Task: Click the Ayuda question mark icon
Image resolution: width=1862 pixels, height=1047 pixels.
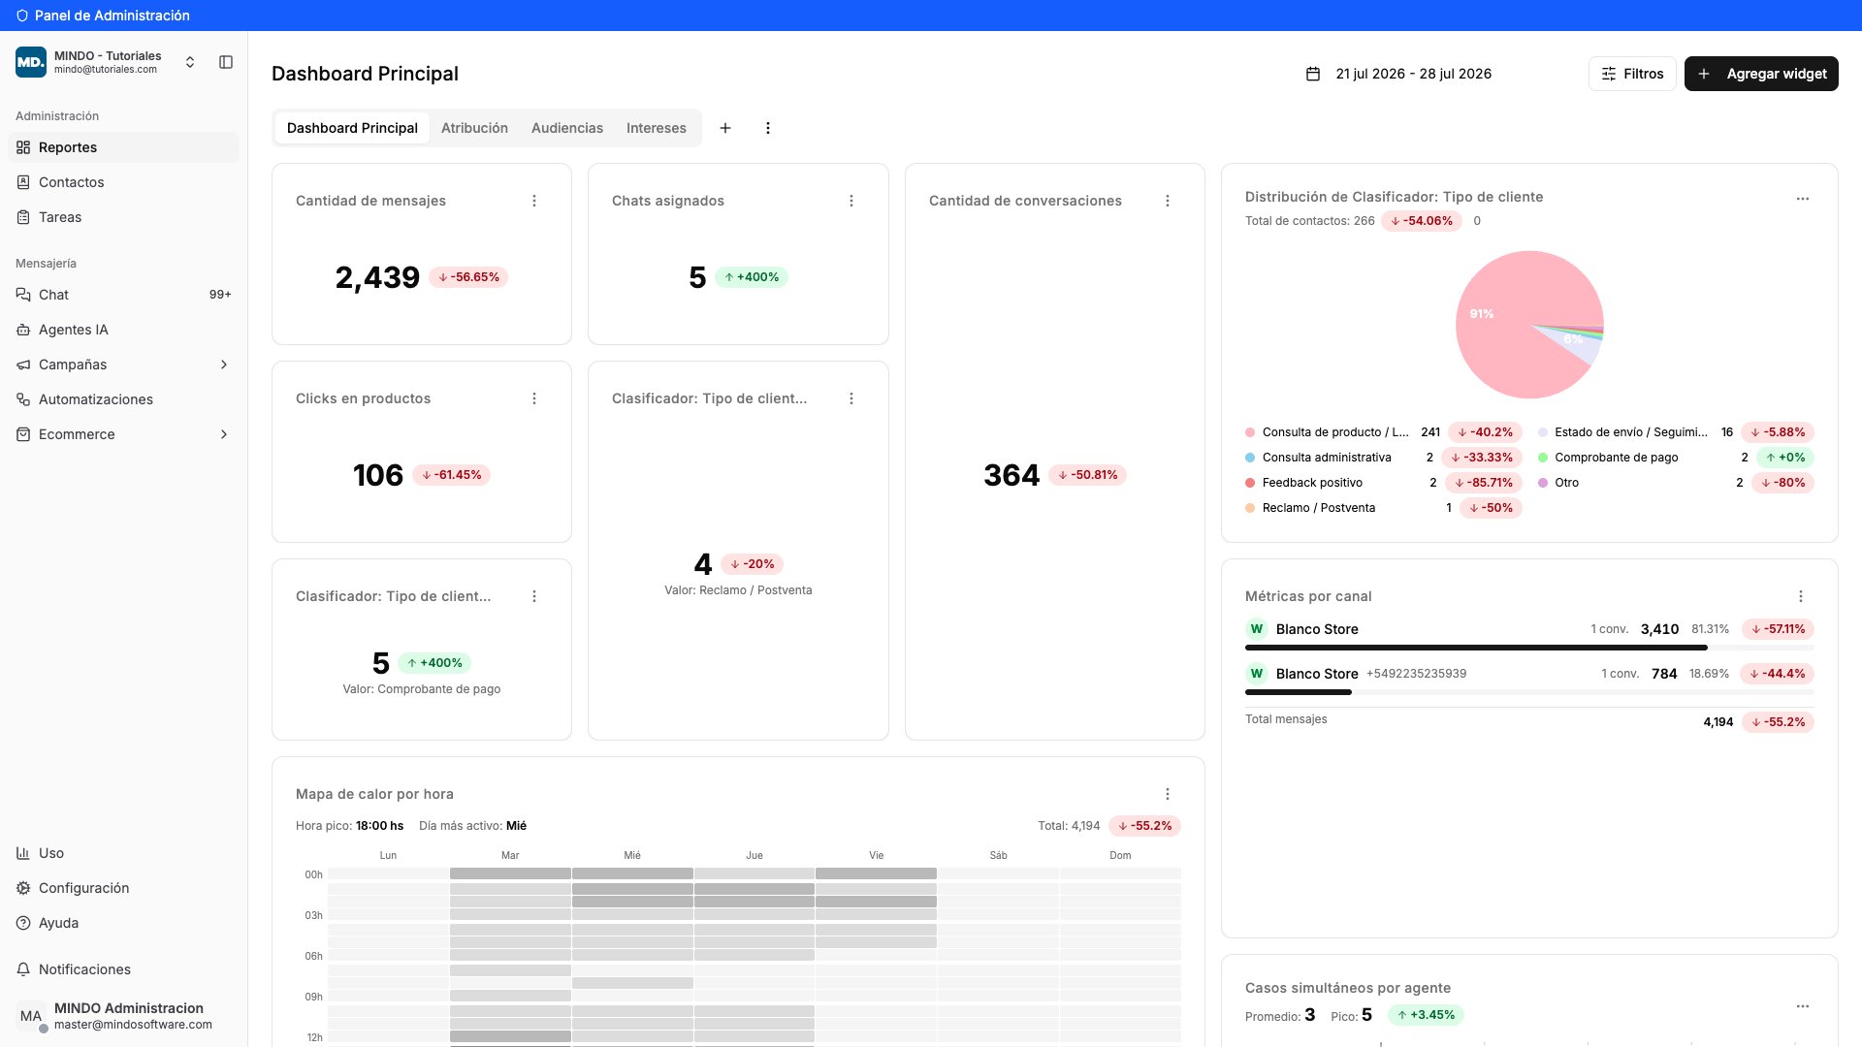Action: coord(23,923)
